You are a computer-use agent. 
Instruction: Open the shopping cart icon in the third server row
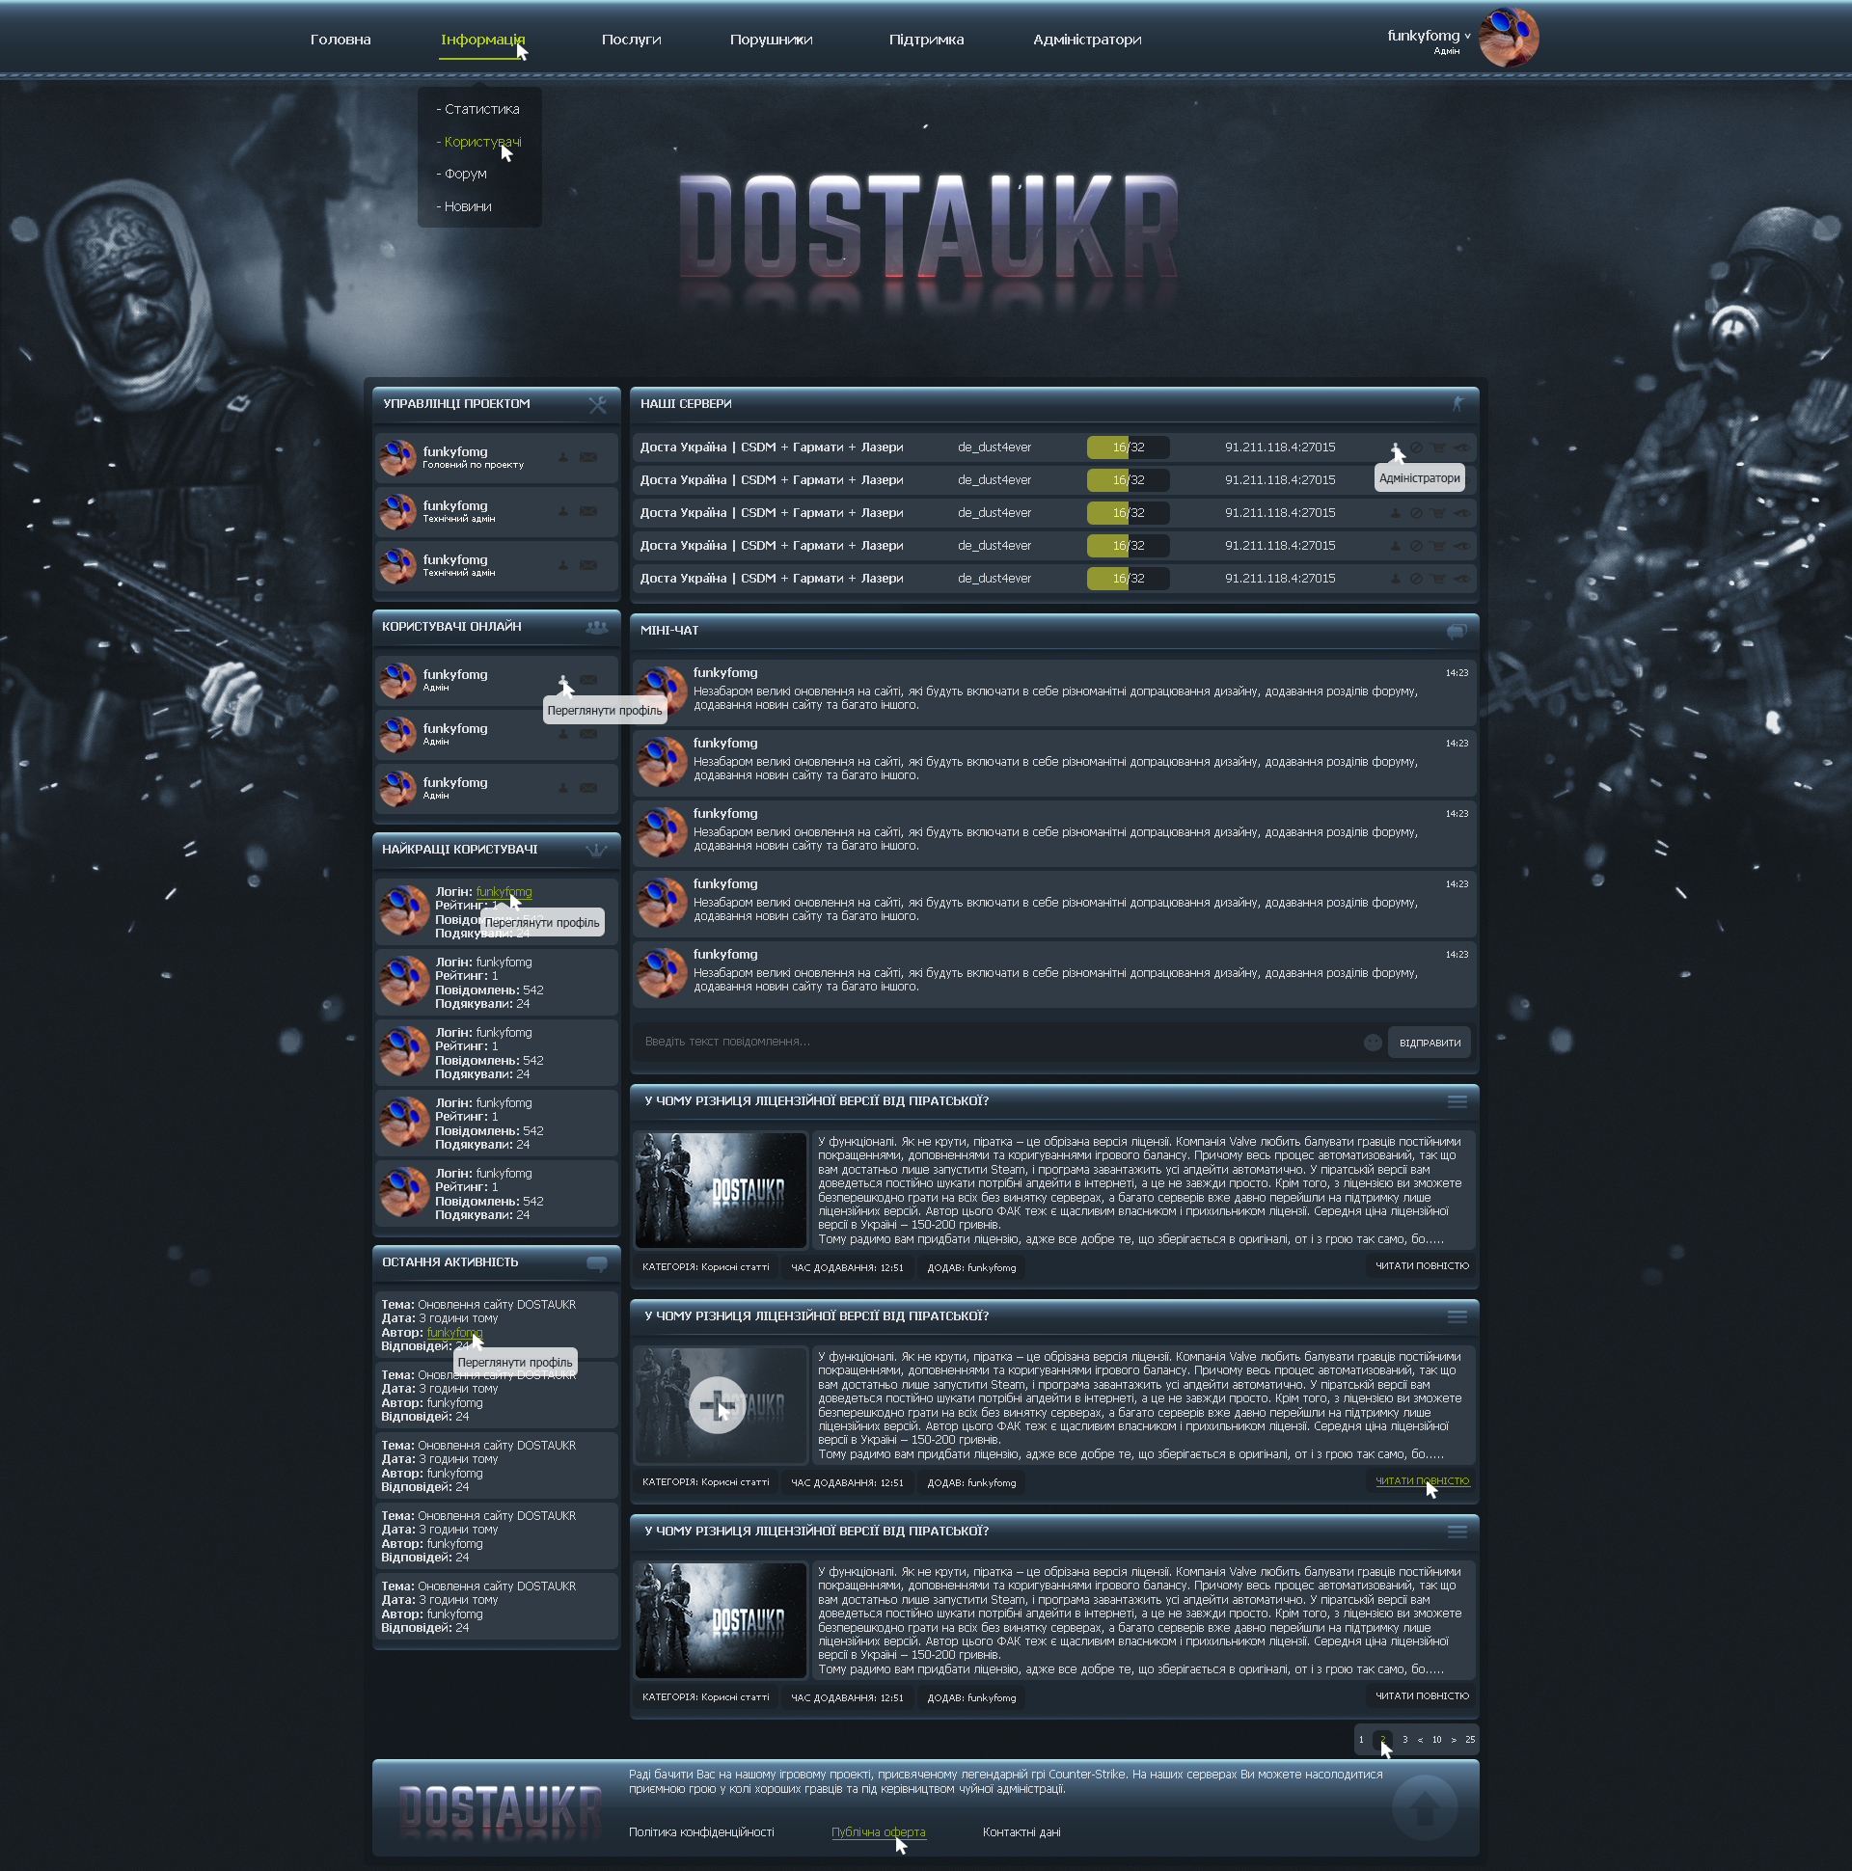coord(1438,513)
